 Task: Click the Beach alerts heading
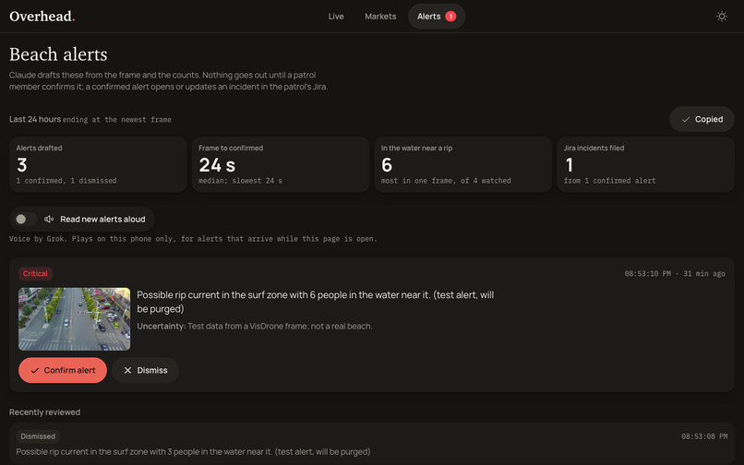[x=58, y=54]
